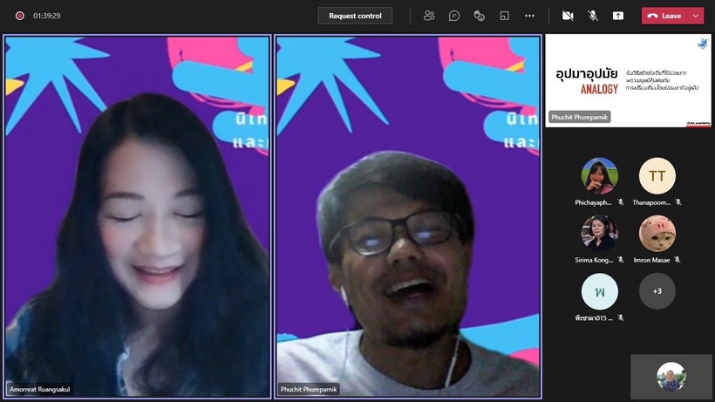Expand the Leave options dropdown arrow
715x402 pixels.
695,16
